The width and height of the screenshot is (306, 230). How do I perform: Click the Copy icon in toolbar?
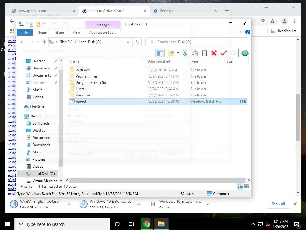click(x=195, y=53)
